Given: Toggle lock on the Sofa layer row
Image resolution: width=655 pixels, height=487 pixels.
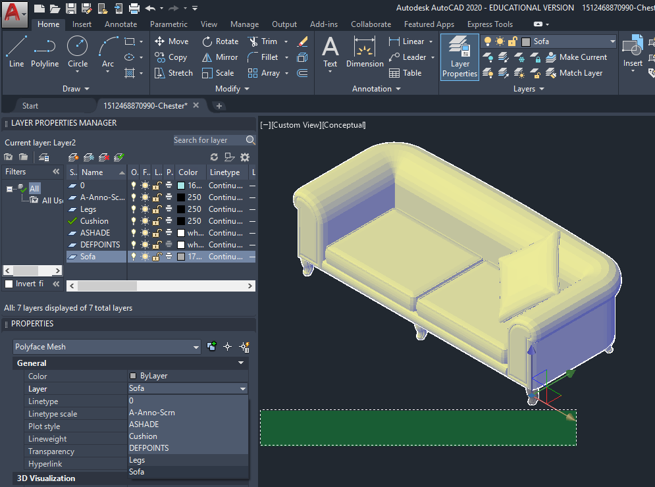Looking at the screenshot, I should [x=157, y=257].
